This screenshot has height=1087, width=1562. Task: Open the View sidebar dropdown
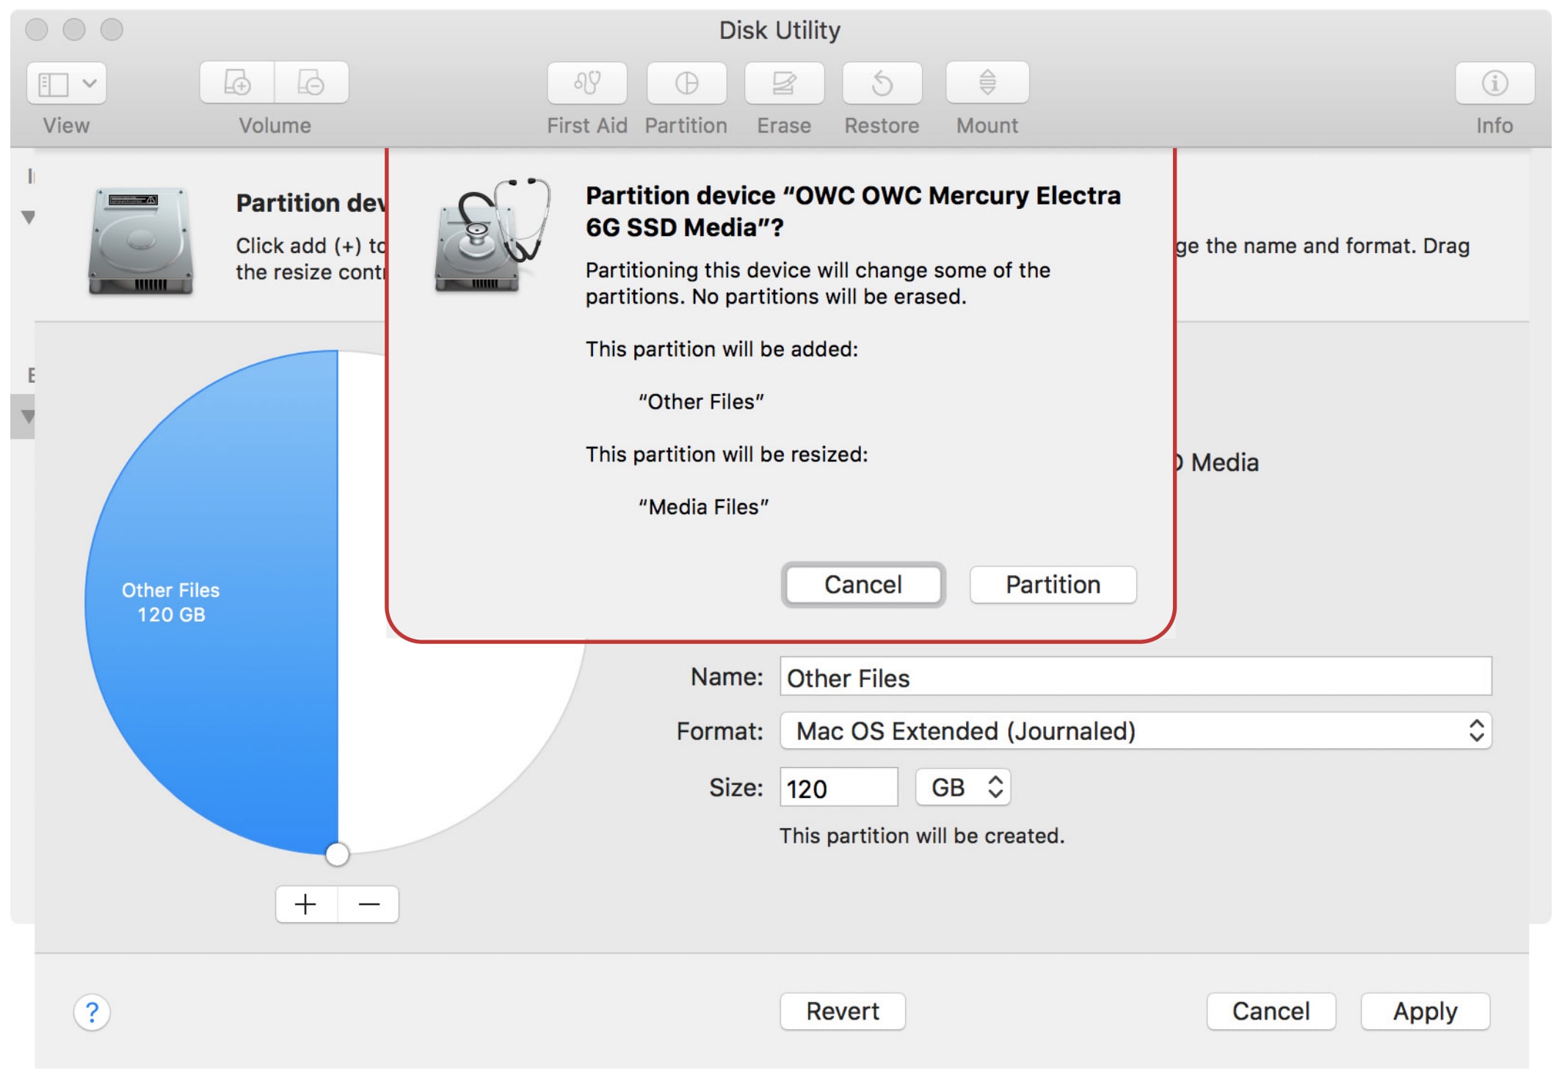[67, 83]
